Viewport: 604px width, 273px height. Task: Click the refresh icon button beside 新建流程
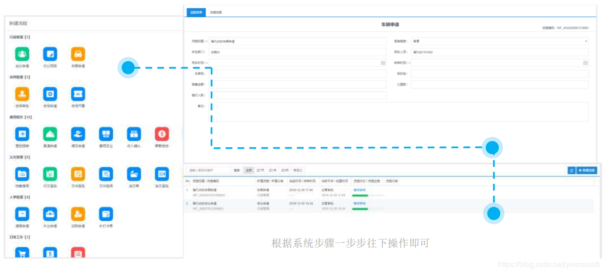571,171
